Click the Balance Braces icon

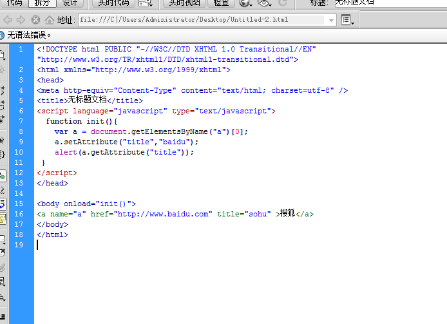[3, 155]
